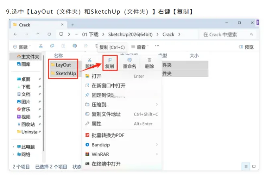Image resolution: width=278 pixels, height=181 pixels.
Task: Sort by the Size column header
Action: (x=194, y=55)
